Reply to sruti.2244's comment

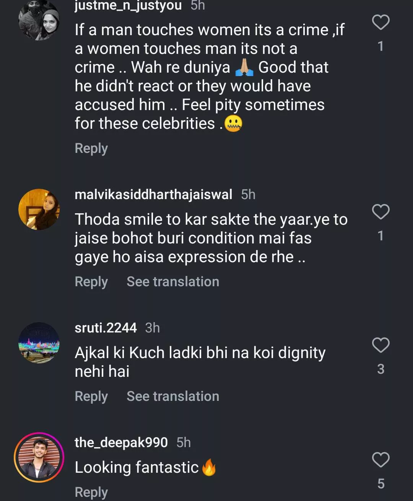(x=91, y=396)
